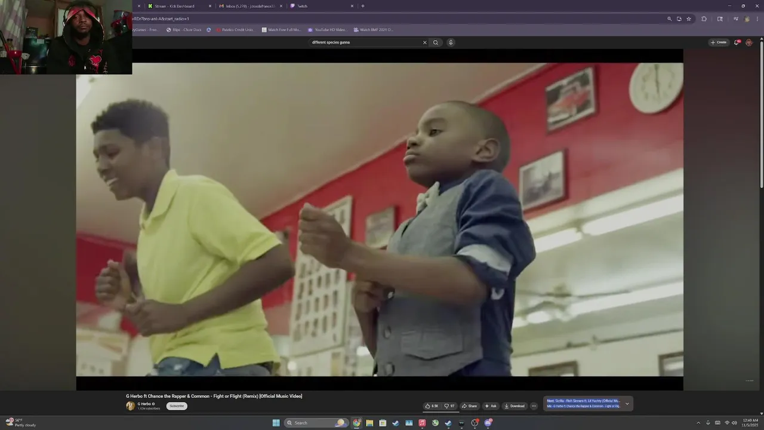The width and height of the screenshot is (764, 430).
Task: Close the Kick Dashboard tab
Action: pyautogui.click(x=210, y=6)
